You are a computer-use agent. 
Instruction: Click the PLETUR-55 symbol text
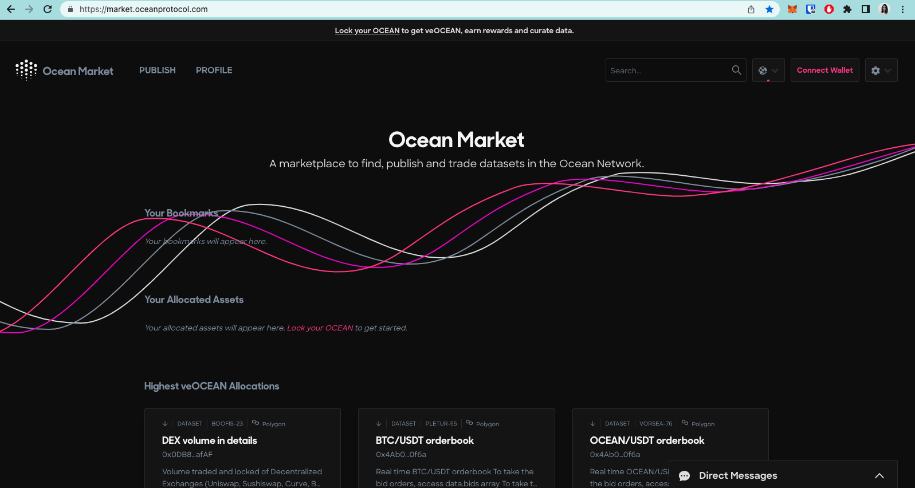tap(441, 424)
